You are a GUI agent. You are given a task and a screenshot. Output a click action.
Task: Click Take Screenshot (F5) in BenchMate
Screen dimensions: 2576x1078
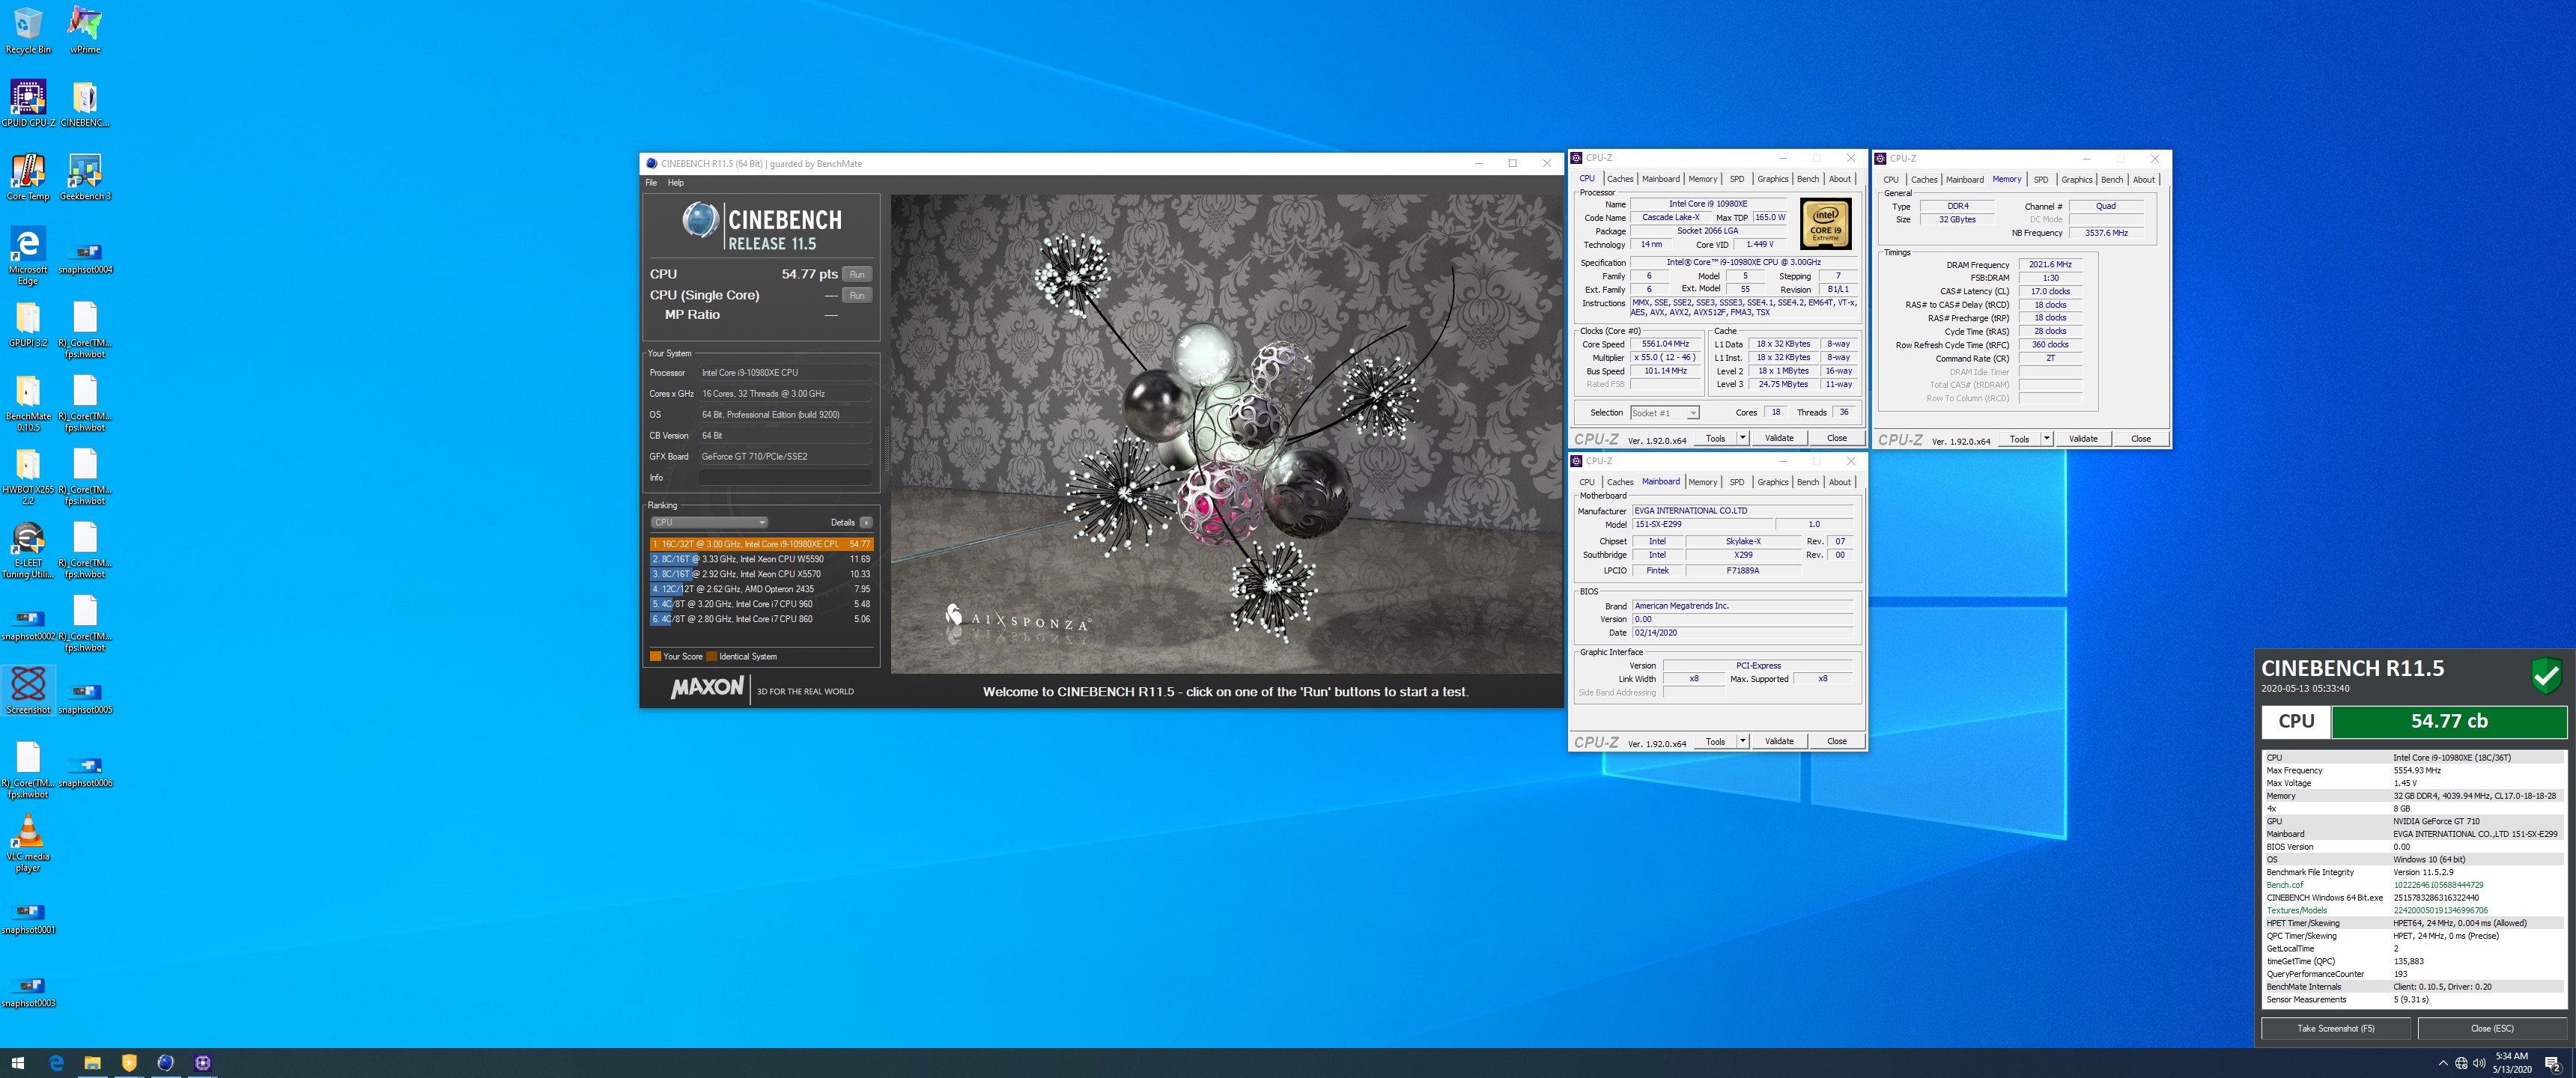click(2336, 1028)
